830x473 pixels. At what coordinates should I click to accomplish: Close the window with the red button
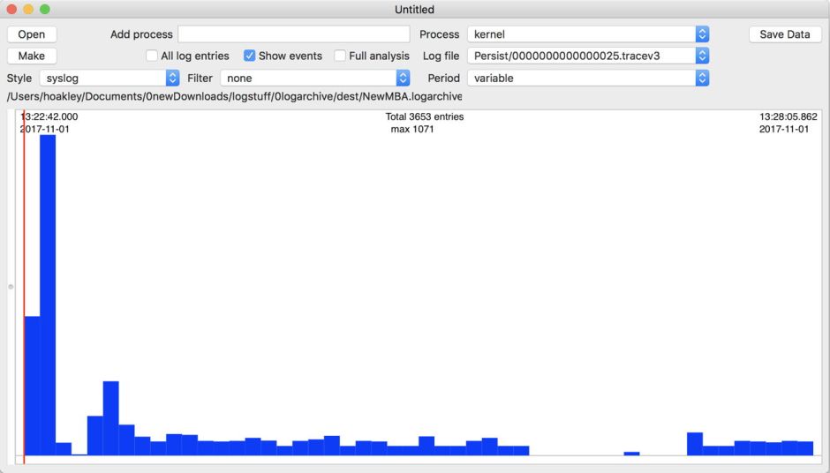[11, 10]
